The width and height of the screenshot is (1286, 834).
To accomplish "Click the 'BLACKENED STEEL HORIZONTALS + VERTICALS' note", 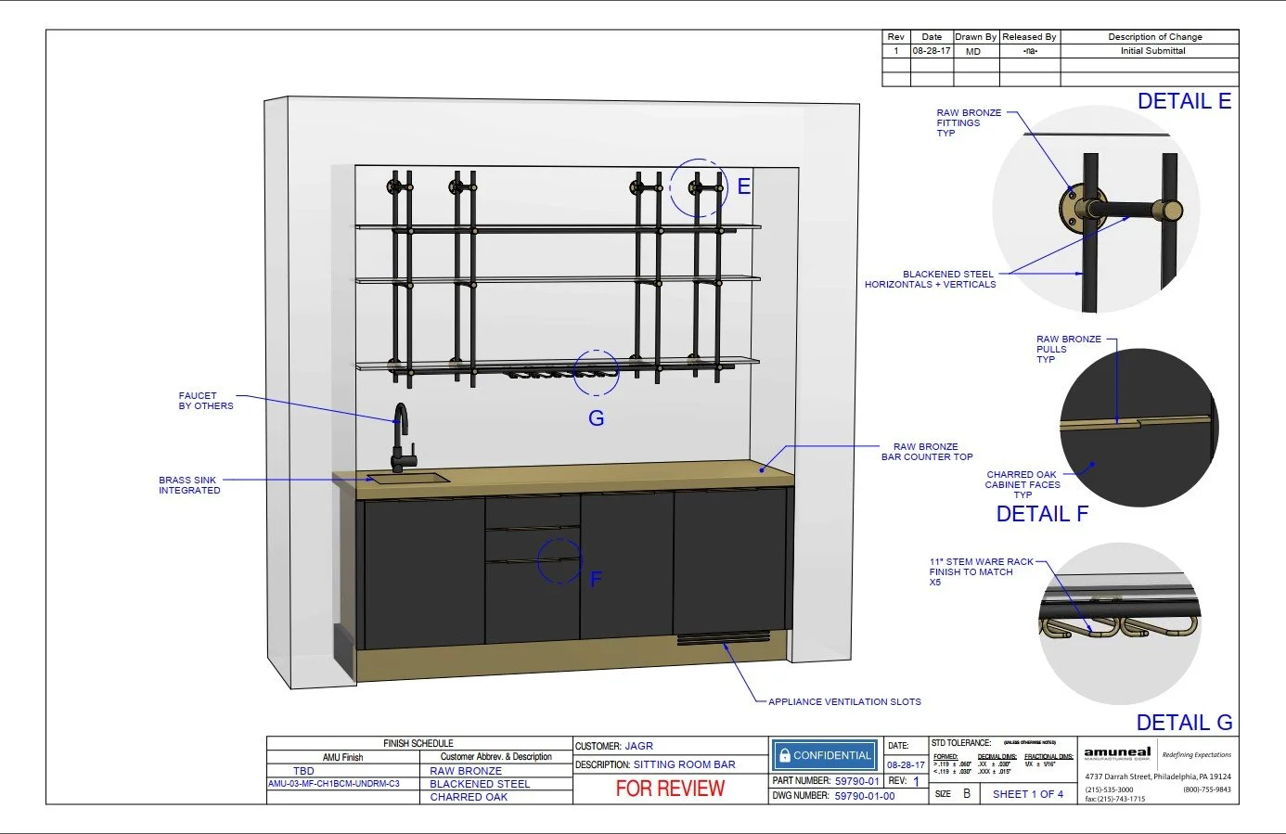I will pyautogui.click(x=930, y=279).
